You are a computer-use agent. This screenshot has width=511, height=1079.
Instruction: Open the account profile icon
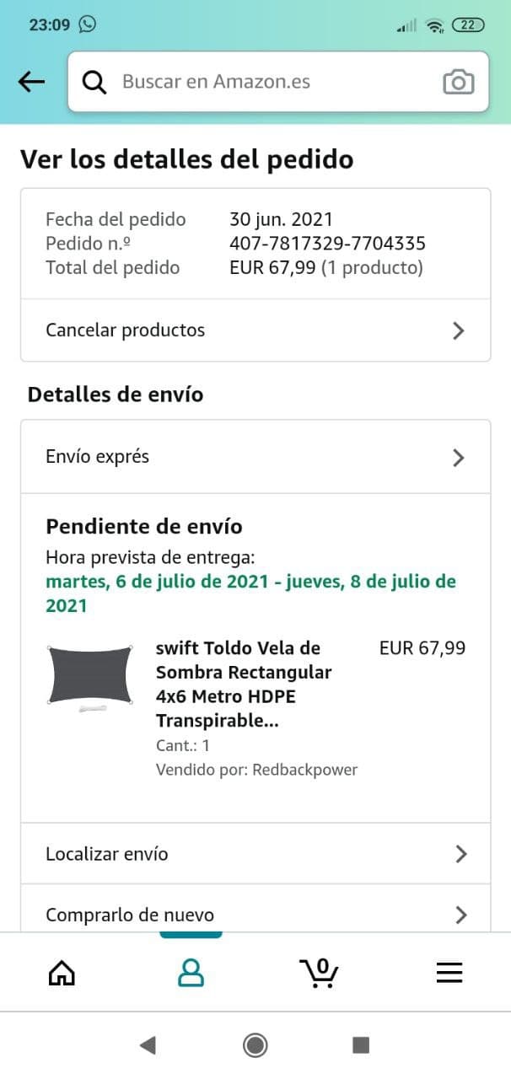191,973
